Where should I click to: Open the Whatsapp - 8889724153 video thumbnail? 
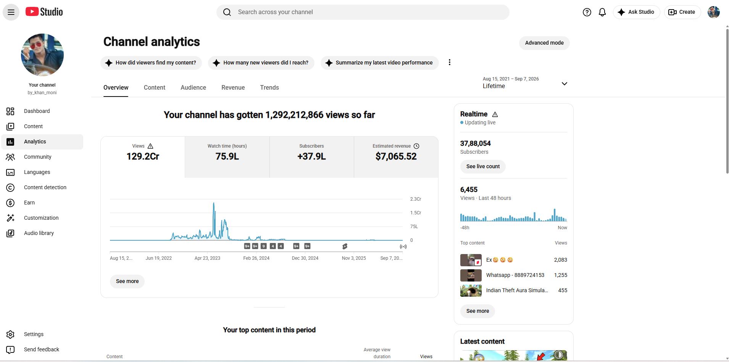click(x=471, y=275)
